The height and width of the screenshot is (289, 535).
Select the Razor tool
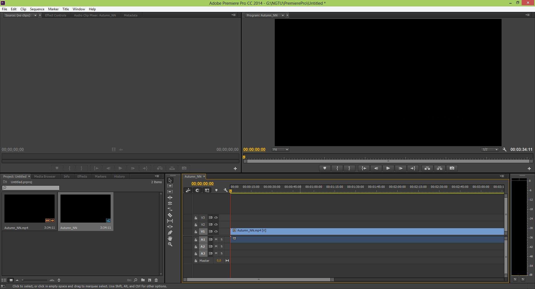tap(170, 215)
